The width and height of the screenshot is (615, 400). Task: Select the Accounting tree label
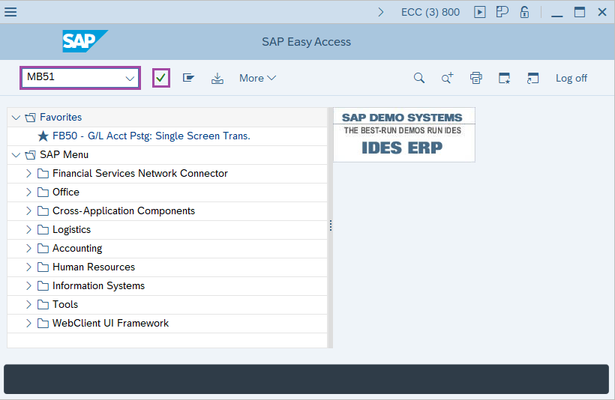coord(77,249)
